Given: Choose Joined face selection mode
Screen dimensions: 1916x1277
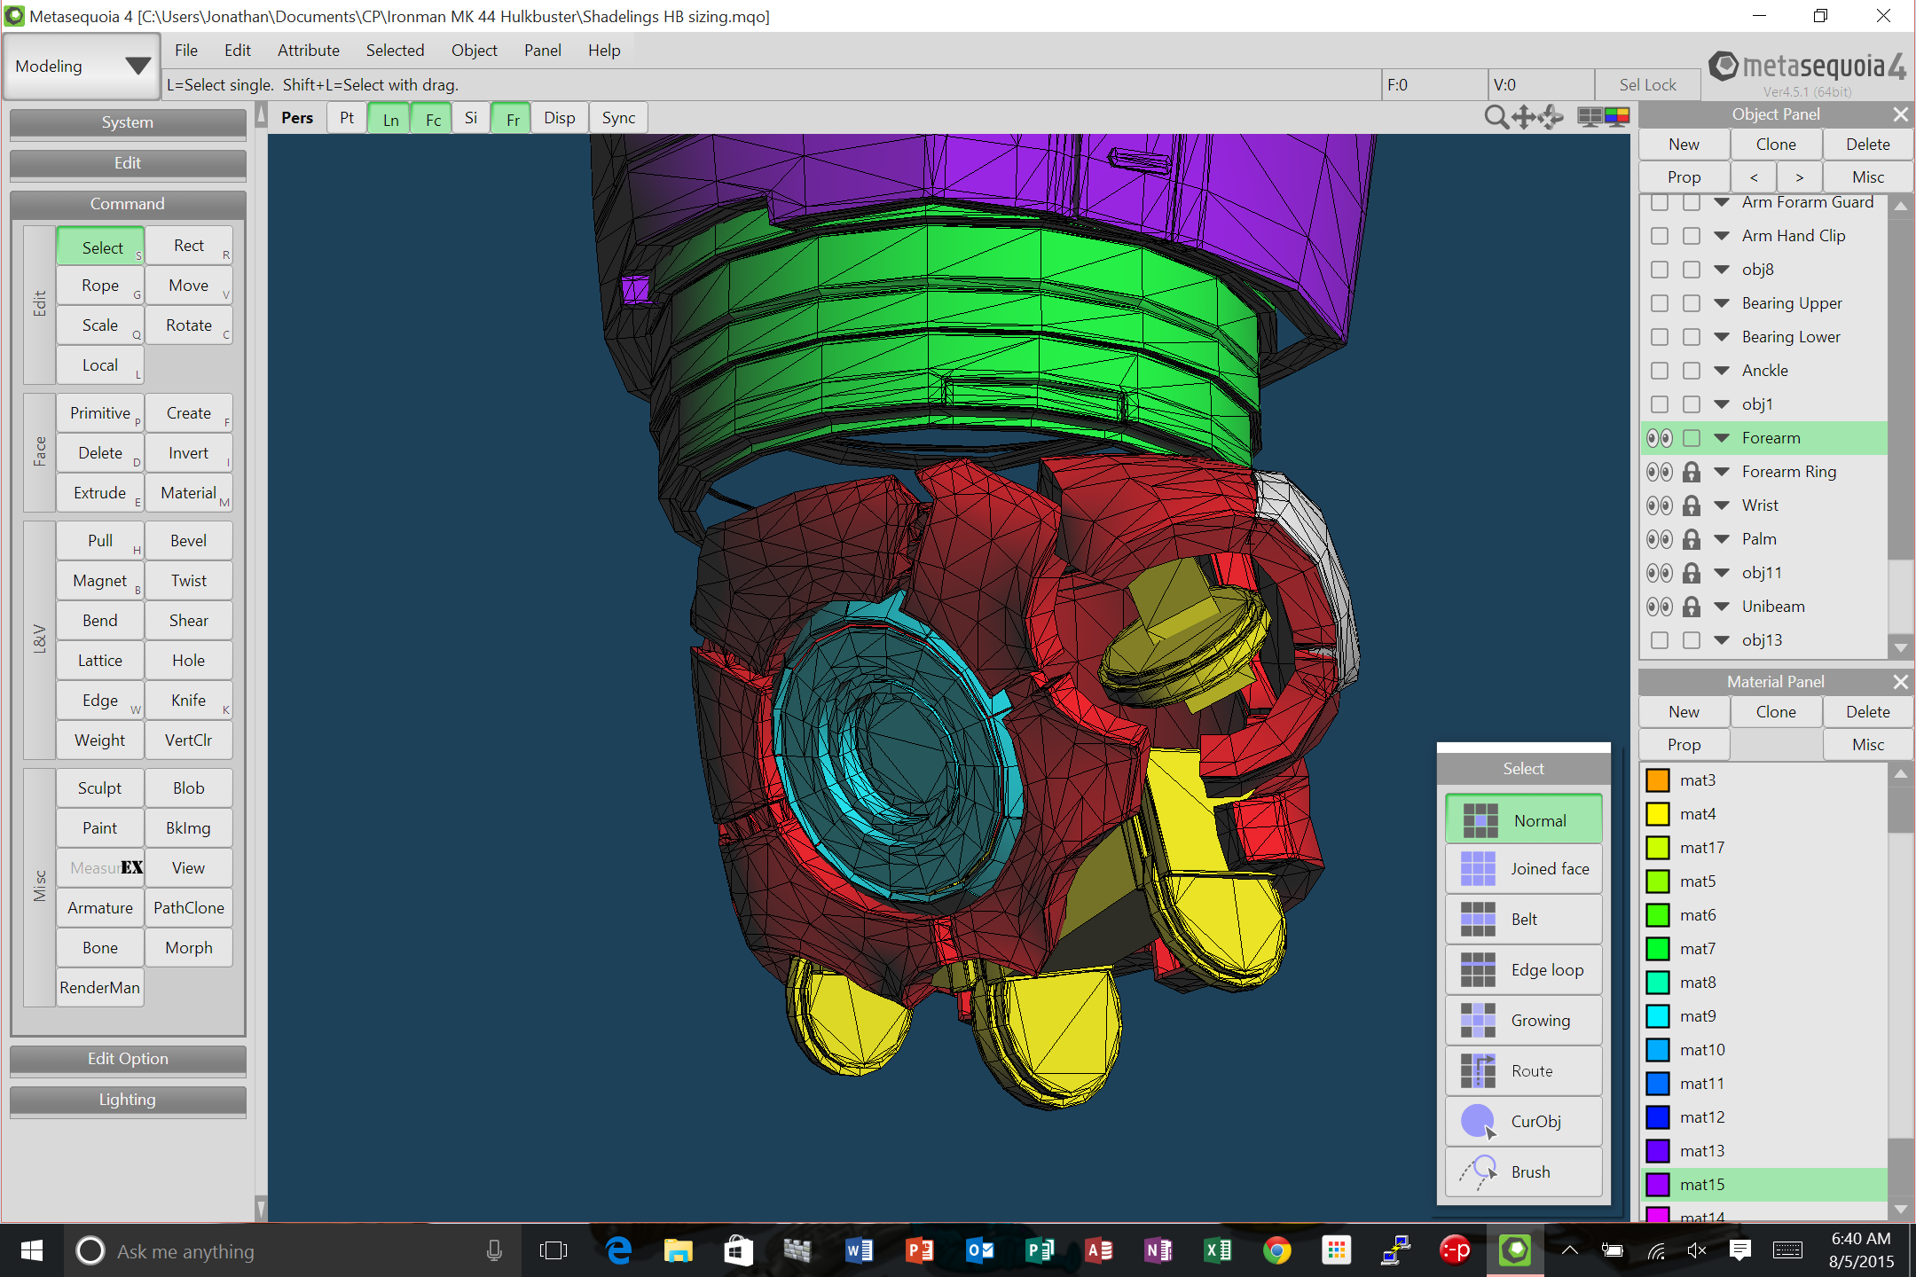Looking at the screenshot, I should pos(1523,869).
